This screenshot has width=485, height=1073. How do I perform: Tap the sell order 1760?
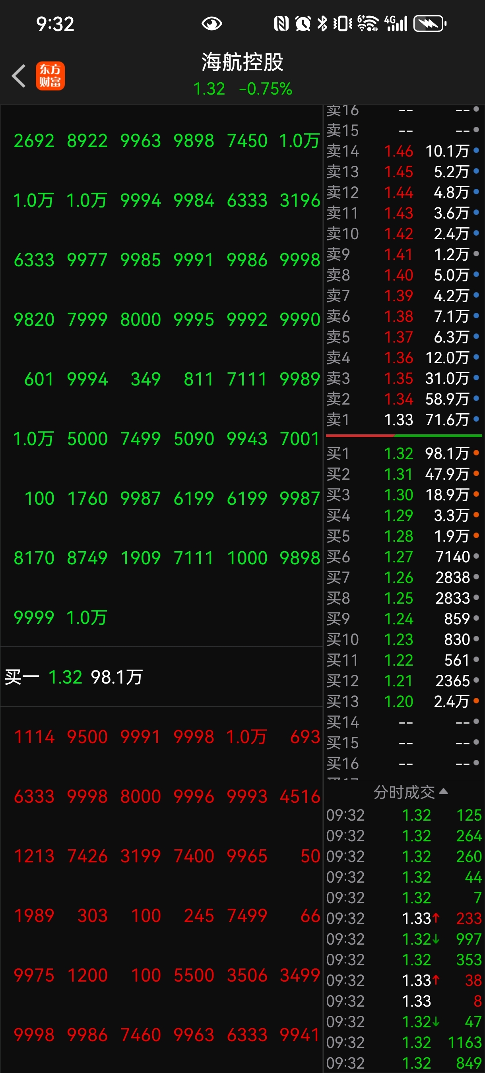(87, 498)
